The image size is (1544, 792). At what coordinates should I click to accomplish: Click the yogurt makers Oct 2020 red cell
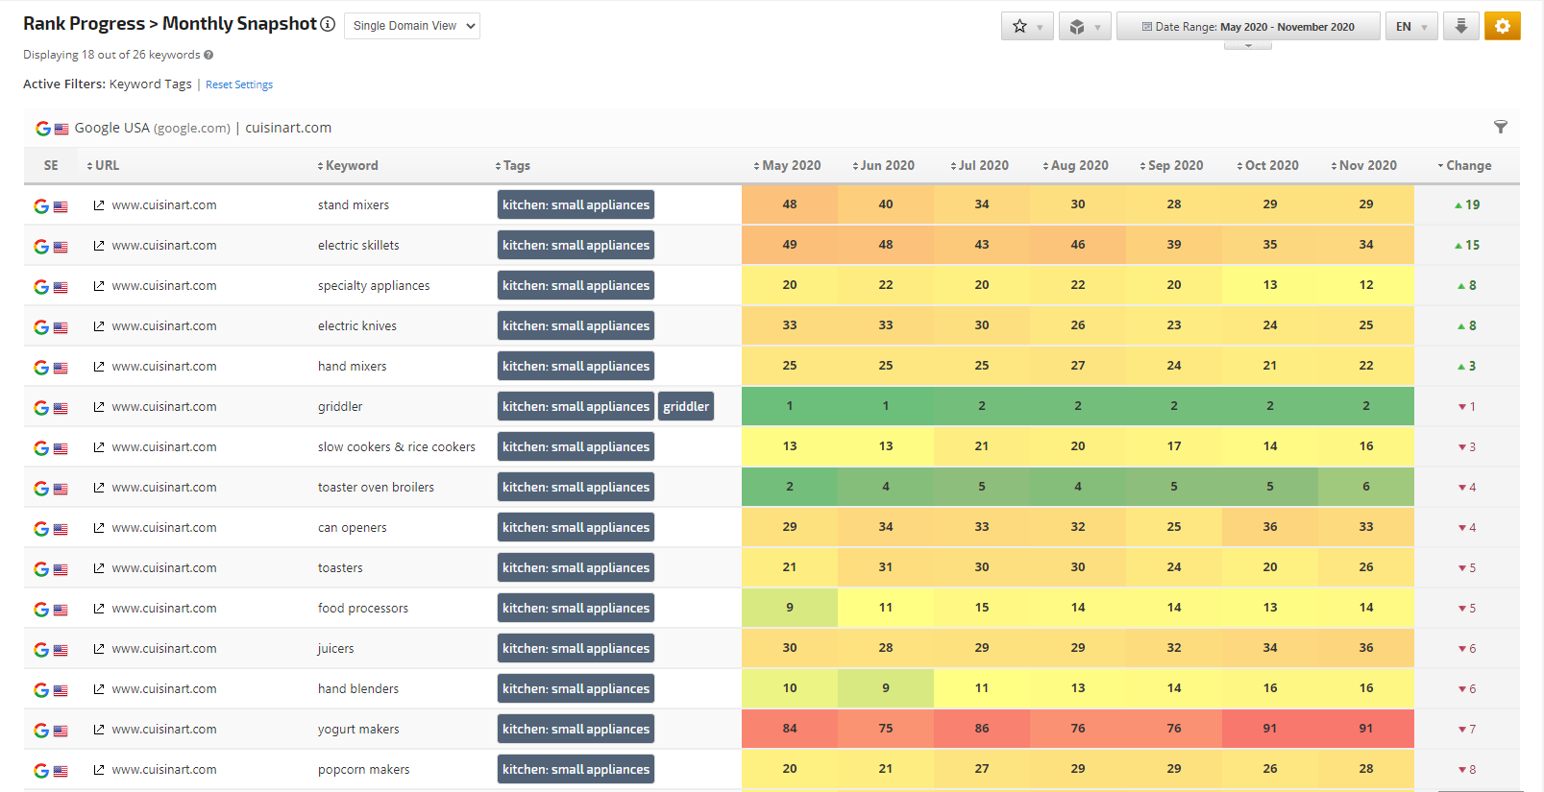(x=1269, y=729)
